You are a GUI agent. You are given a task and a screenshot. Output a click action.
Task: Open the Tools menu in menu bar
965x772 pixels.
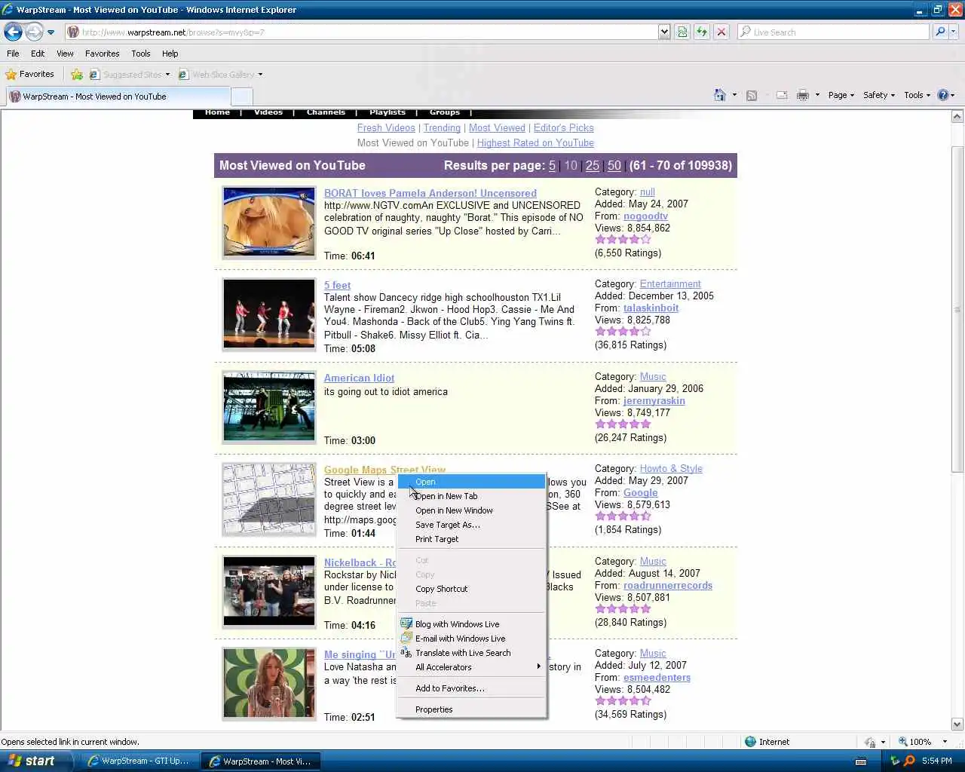tap(141, 54)
